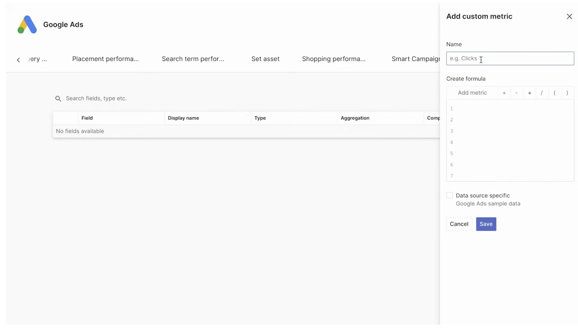Insert a closing parenthesis into the formula
Screen dimensions: 578x331
[x=567, y=93]
